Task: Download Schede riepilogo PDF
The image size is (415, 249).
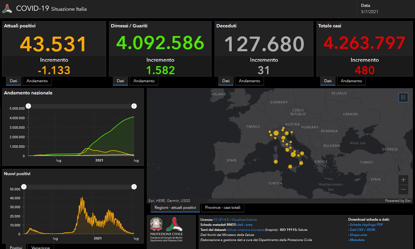Action: (x=366, y=225)
